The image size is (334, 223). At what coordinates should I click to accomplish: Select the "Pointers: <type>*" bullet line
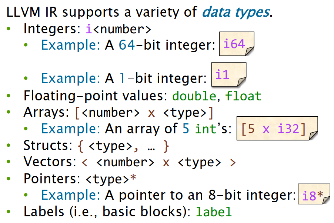tap(80, 179)
